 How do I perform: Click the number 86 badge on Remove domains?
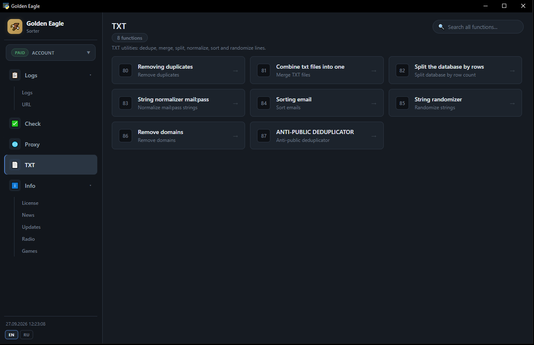(x=125, y=136)
